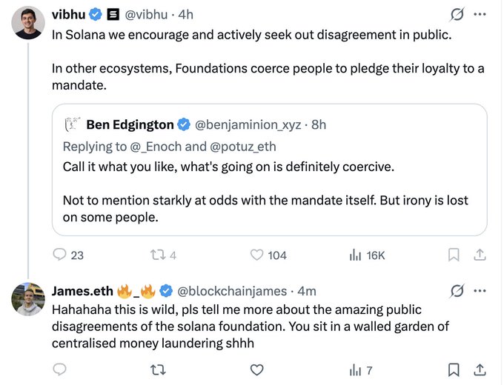Click vibhu's profile avatar
Viewport: 504px width, 385px height.
tap(28, 24)
